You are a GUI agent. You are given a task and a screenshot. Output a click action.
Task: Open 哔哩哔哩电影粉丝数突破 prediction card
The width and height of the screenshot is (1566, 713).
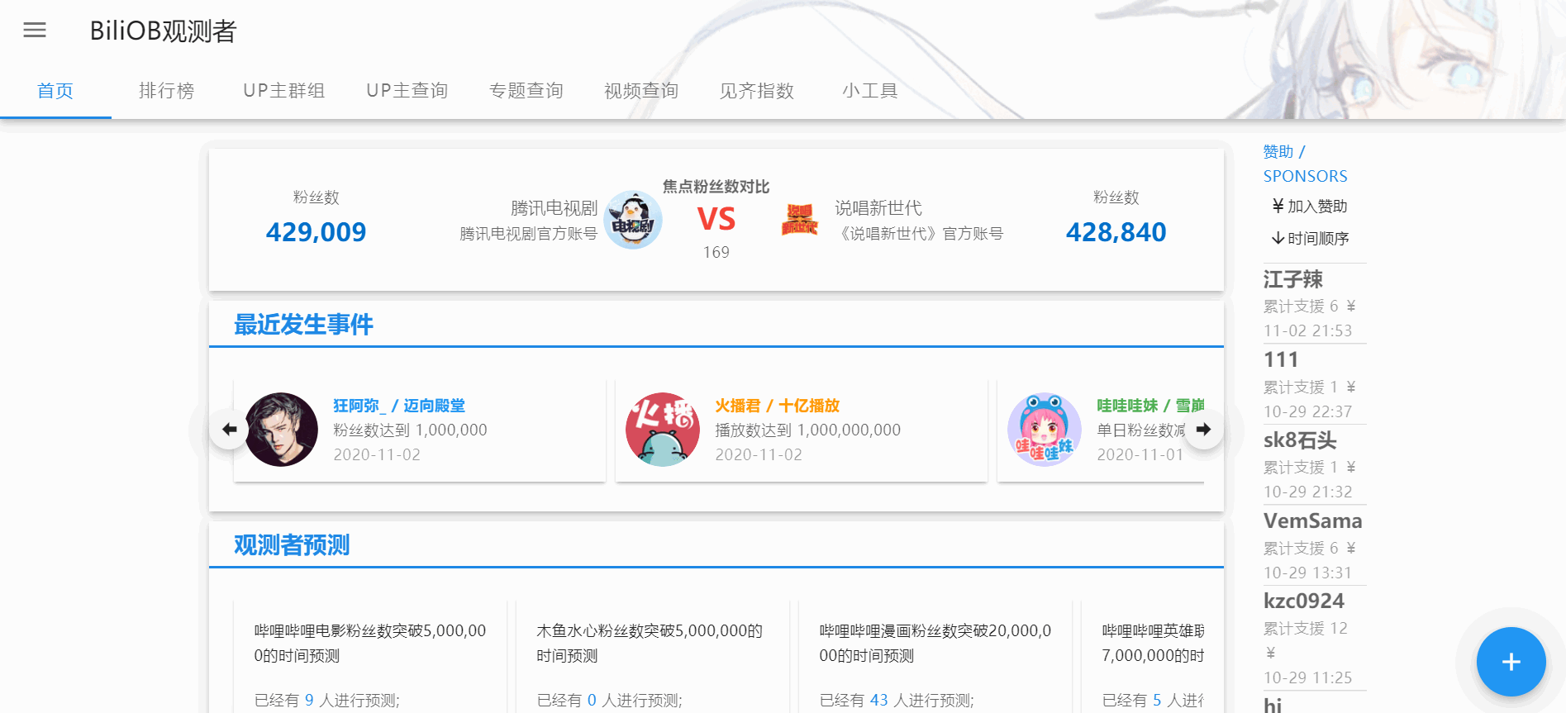pyautogui.click(x=370, y=657)
